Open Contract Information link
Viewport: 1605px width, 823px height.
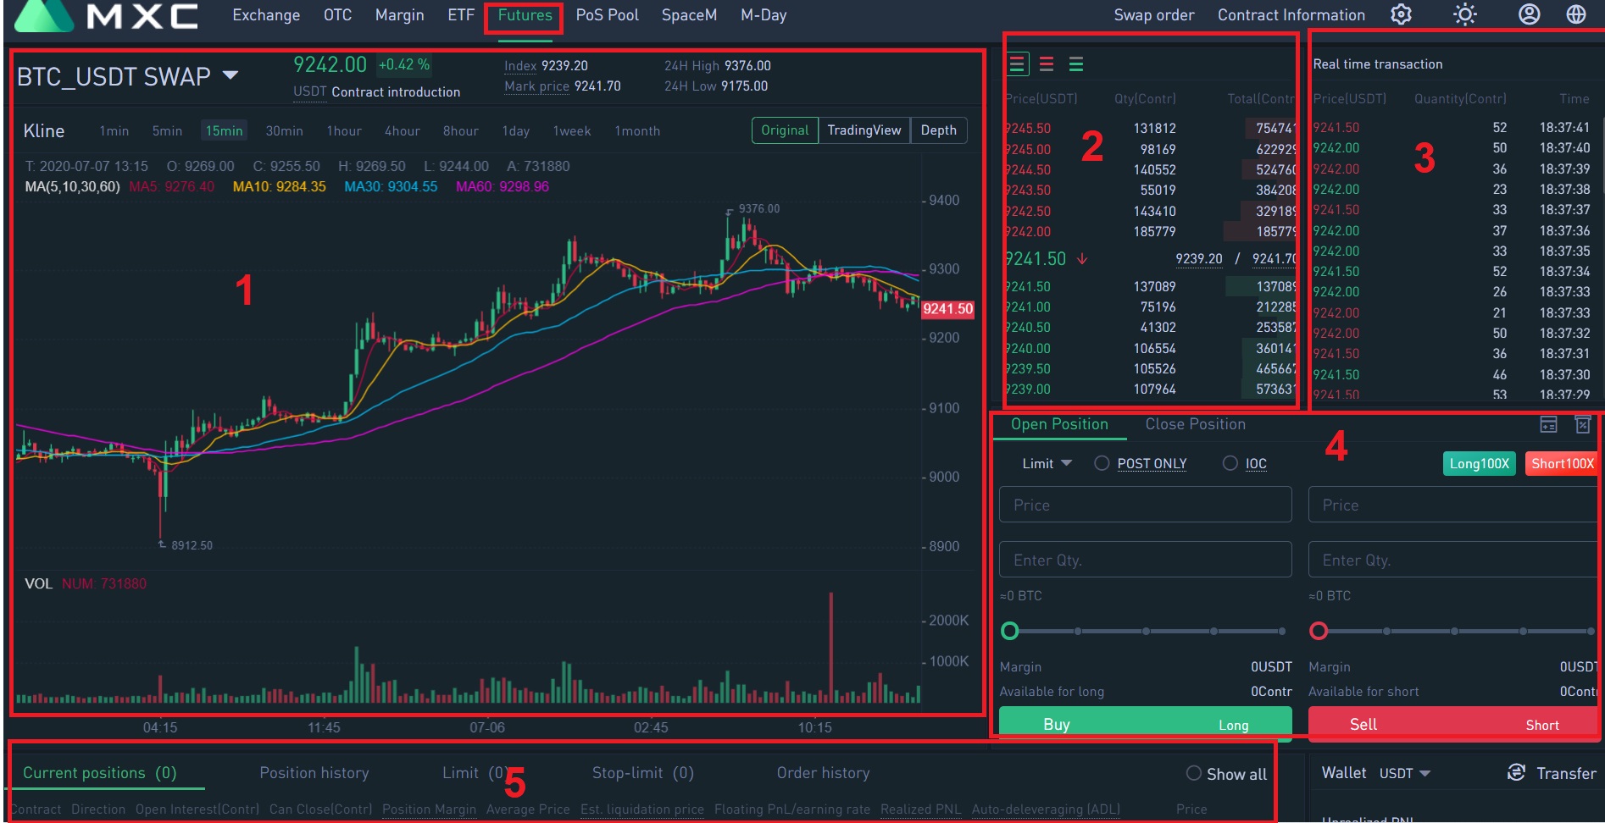click(1291, 15)
